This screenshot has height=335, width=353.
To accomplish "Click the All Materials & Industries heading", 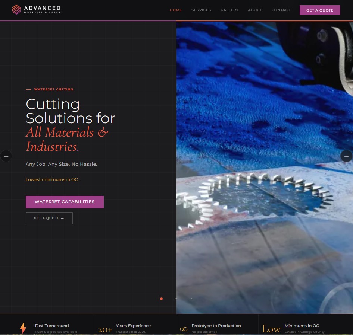I will pyautogui.click(x=67, y=139).
